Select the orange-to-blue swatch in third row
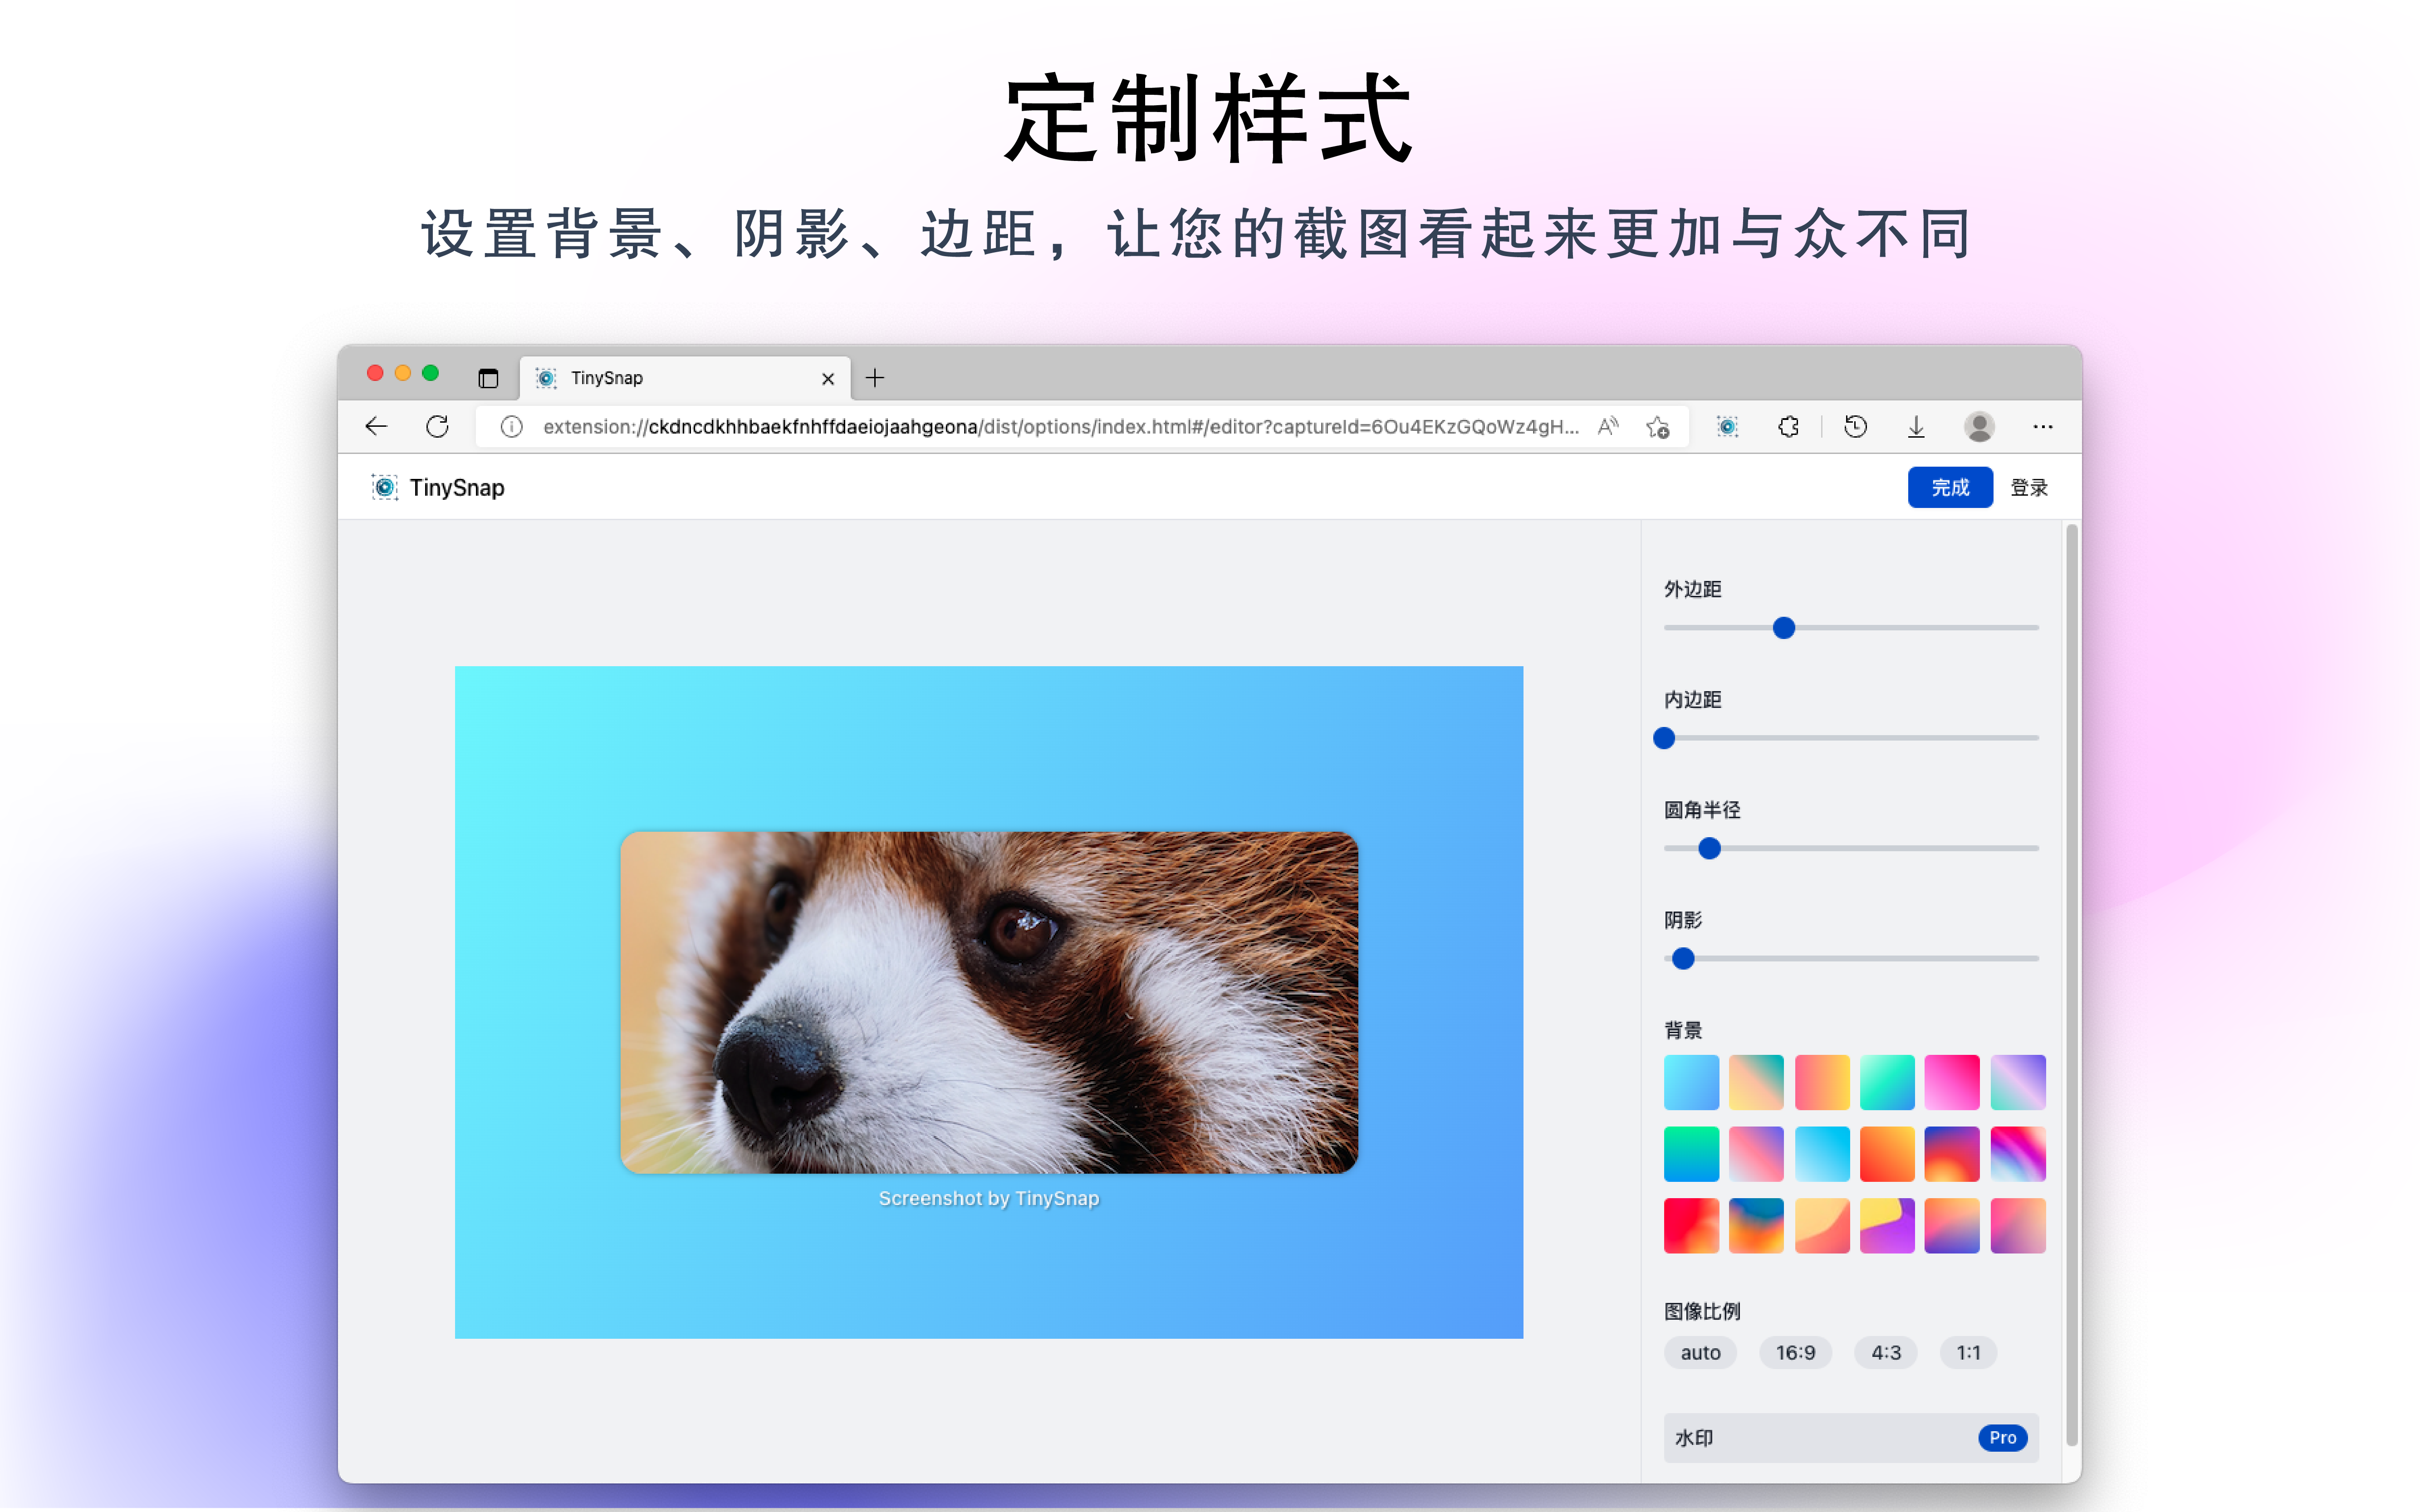The width and height of the screenshot is (2420, 1512). click(1952, 1226)
